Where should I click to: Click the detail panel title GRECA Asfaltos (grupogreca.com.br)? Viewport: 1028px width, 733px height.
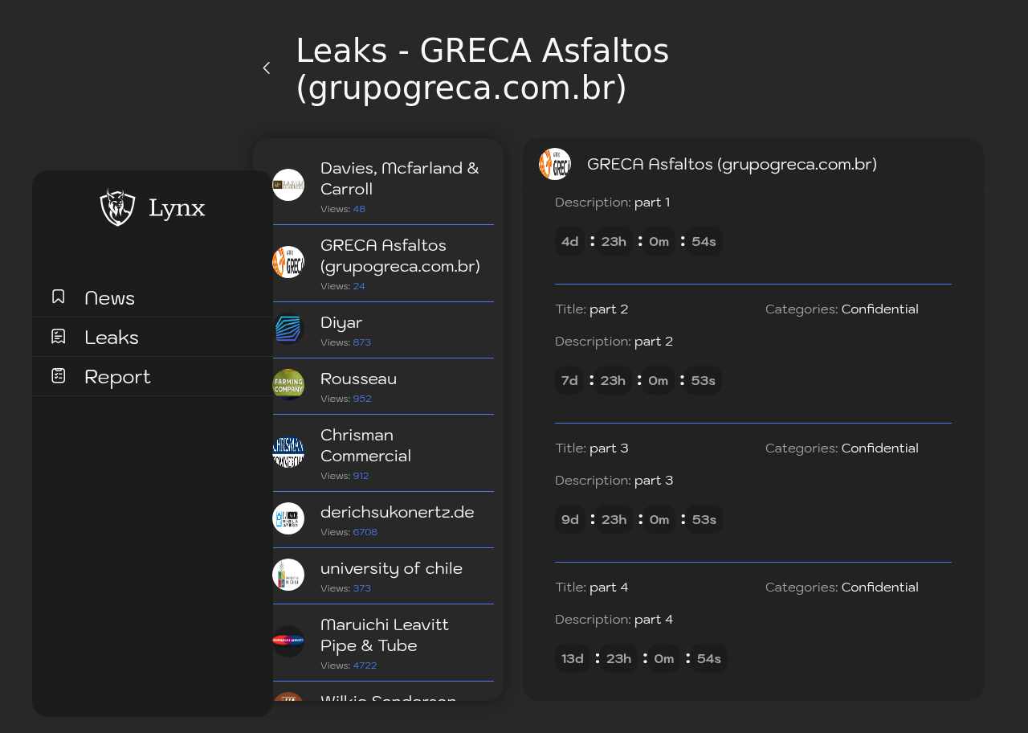coord(732,164)
